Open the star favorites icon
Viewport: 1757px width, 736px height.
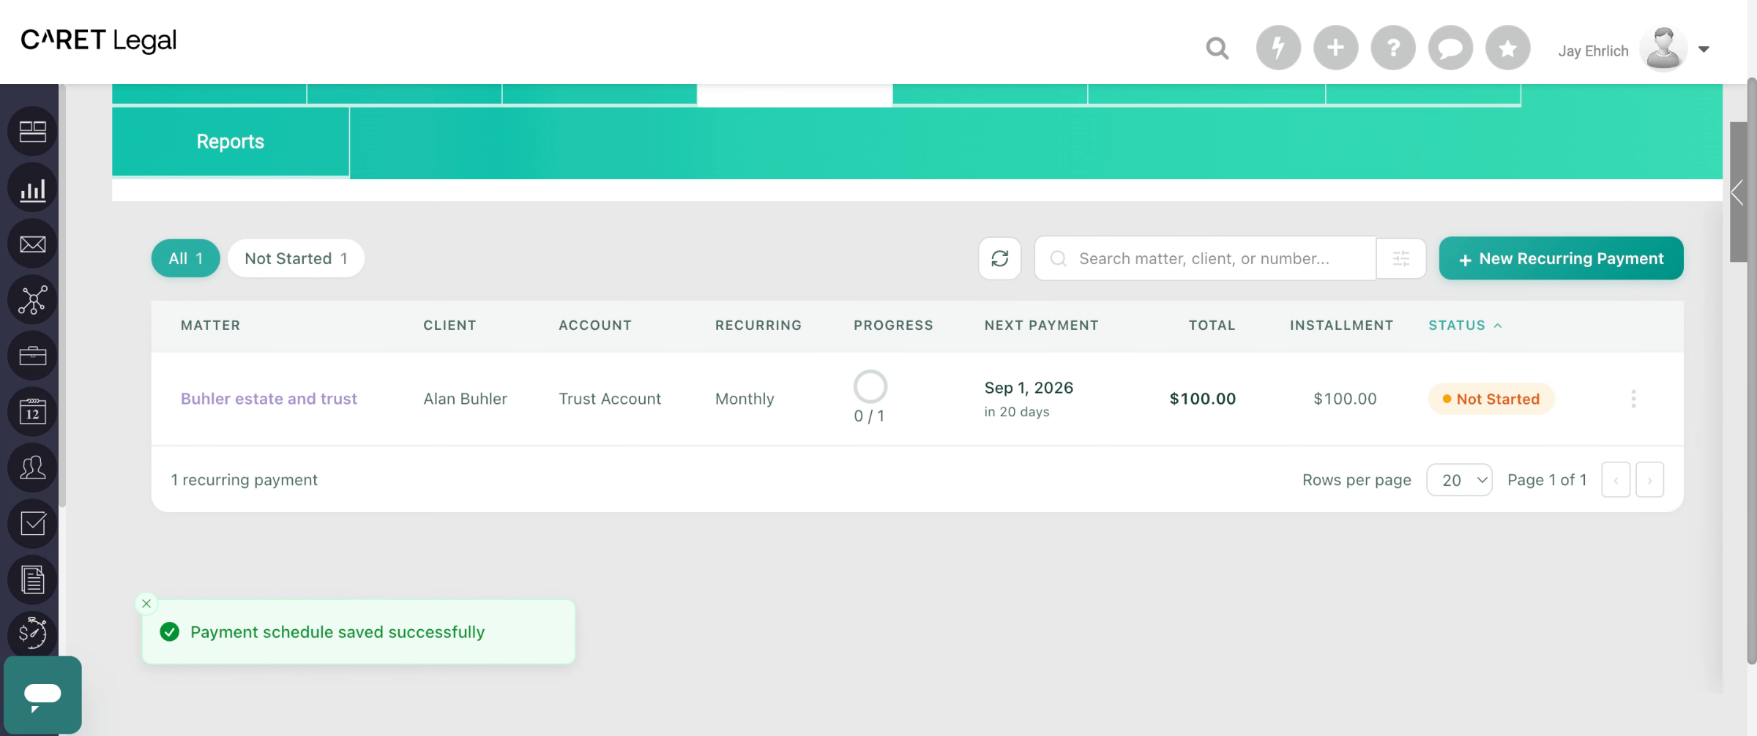[1508, 48]
